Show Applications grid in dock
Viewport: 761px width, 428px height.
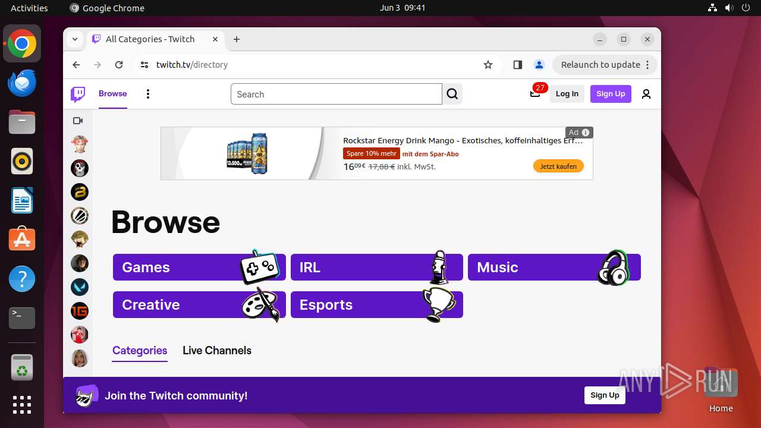click(22, 405)
